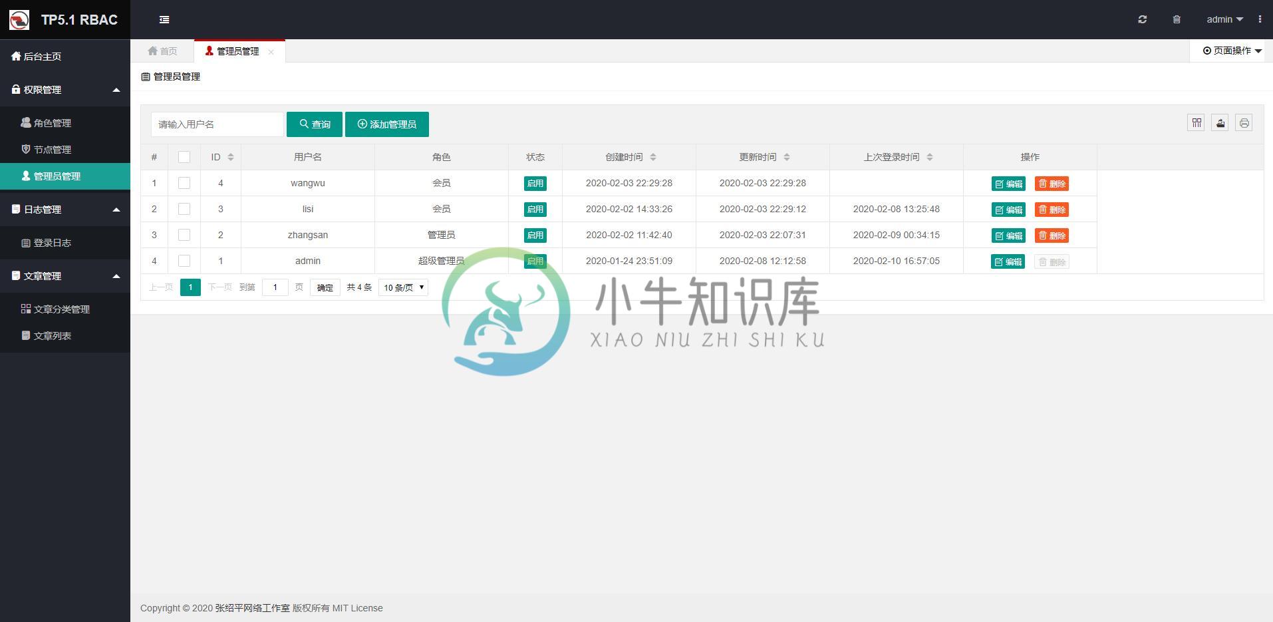The width and height of the screenshot is (1273, 622).
Task: Check the lisi row checkbox
Action: tap(184, 209)
